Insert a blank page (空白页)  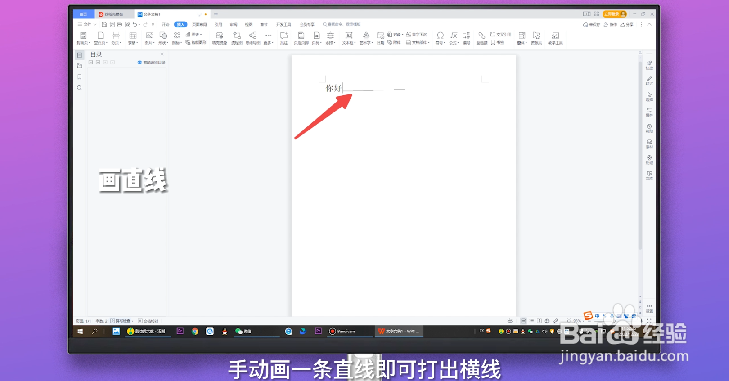point(101,38)
